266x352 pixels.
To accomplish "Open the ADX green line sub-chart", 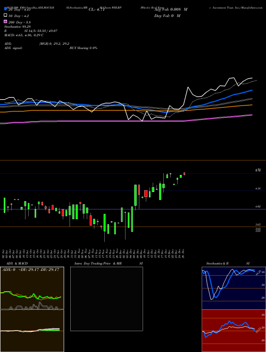I will [x=32, y=288].
